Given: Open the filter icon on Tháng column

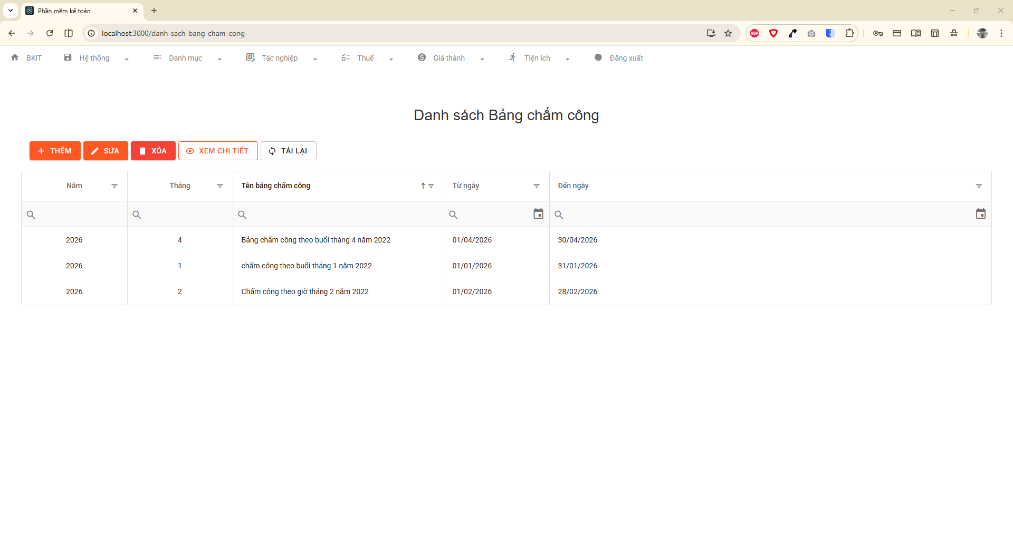Looking at the screenshot, I should tap(220, 186).
